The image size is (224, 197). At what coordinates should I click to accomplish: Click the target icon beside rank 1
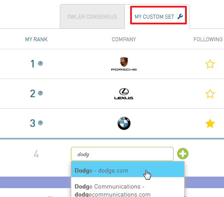coord(40,63)
